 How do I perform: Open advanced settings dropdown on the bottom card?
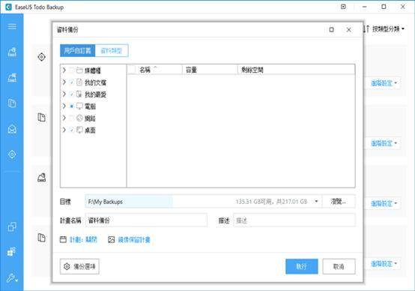pyautogui.click(x=384, y=264)
